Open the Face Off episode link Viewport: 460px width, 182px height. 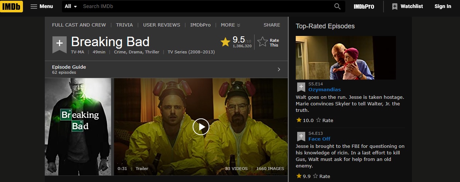pyautogui.click(x=319, y=139)
